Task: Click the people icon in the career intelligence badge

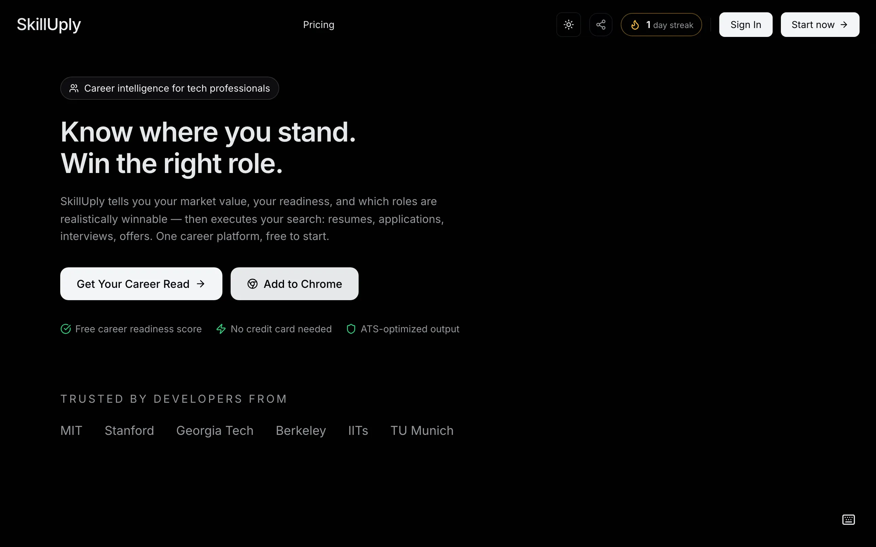Action: pos(74,88)
